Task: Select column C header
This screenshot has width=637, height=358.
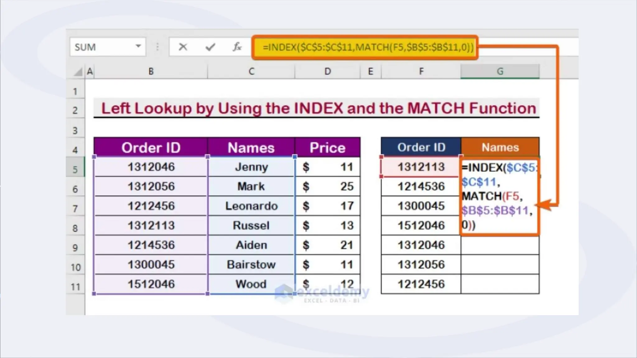Action: pyautogui.click(x=251, y=71)
